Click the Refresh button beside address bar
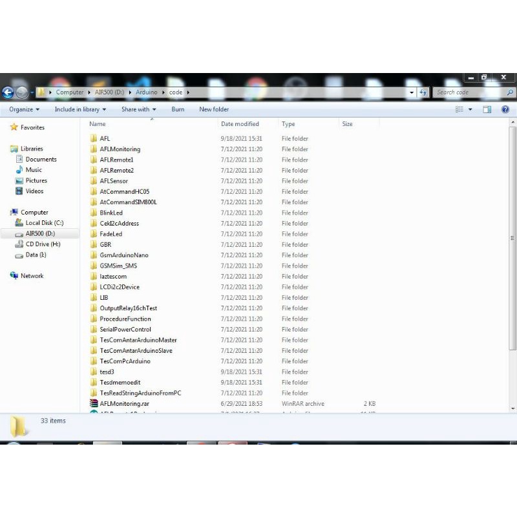Screen dimensions: 517x517 point(423,92)
